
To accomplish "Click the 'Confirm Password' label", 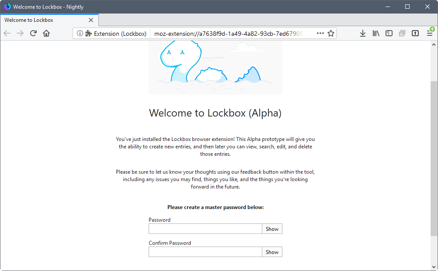I will tap(170, 243).
